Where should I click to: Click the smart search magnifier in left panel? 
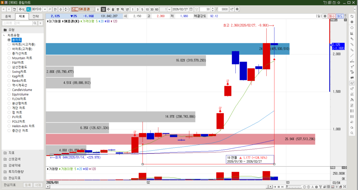[35, 23]
